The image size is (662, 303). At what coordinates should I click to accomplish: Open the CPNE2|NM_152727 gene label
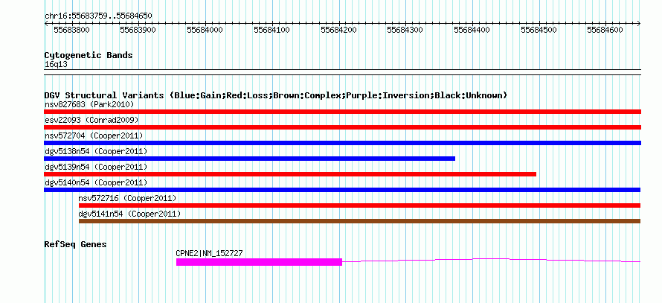click(210, 253)
